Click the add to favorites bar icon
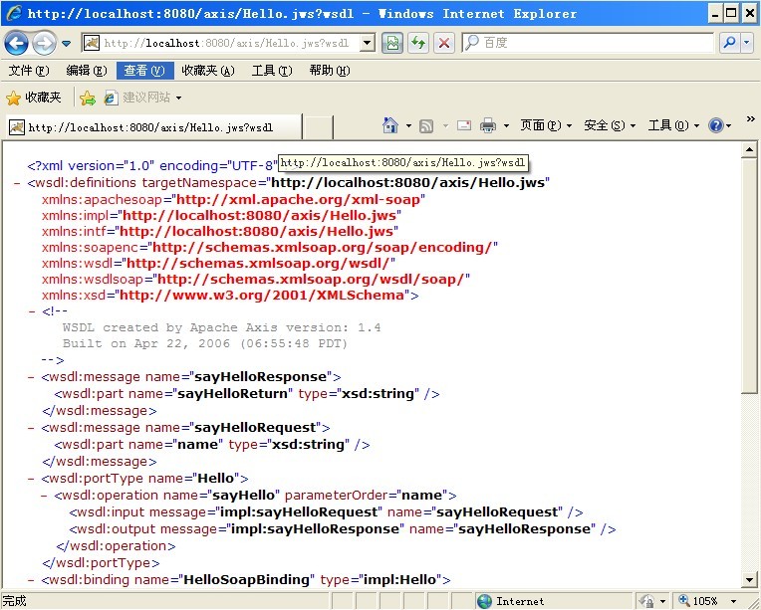Viewport: 761px width, 610px height. 88,98
